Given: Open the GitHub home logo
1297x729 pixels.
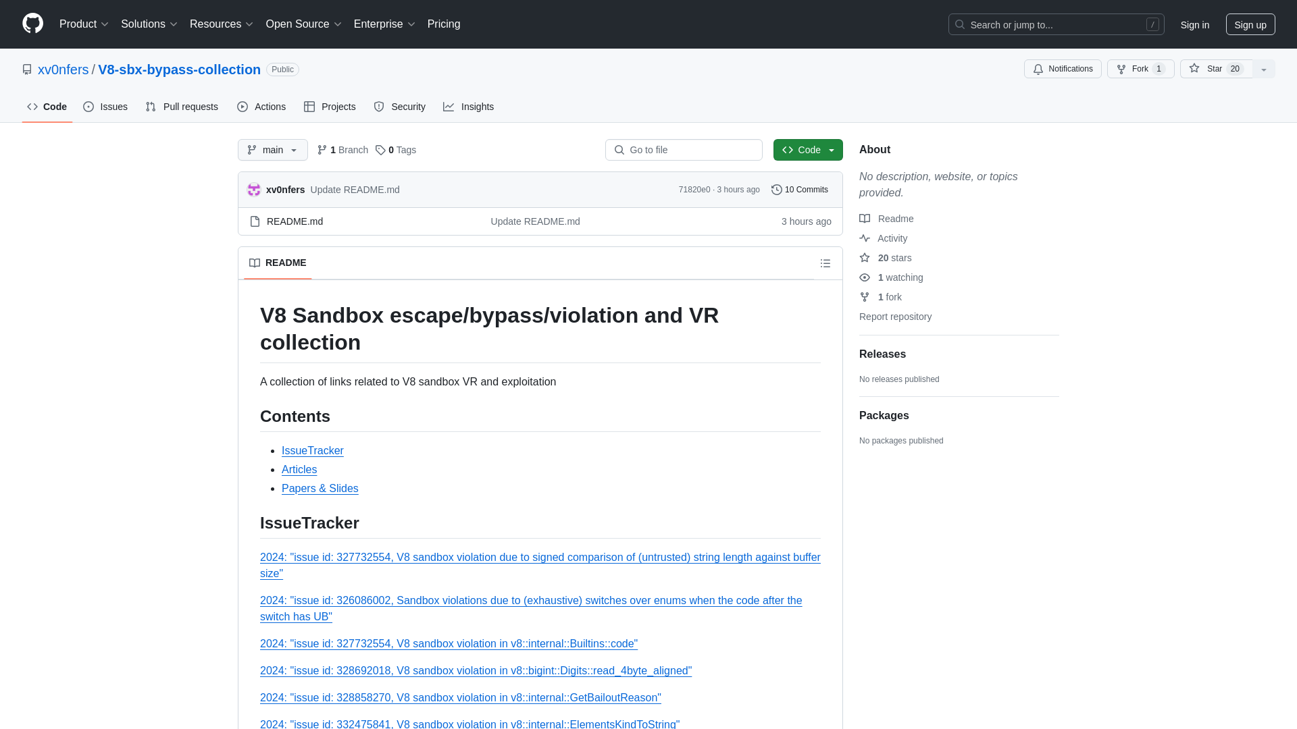Looking at the screenshot, I should 32,24.
